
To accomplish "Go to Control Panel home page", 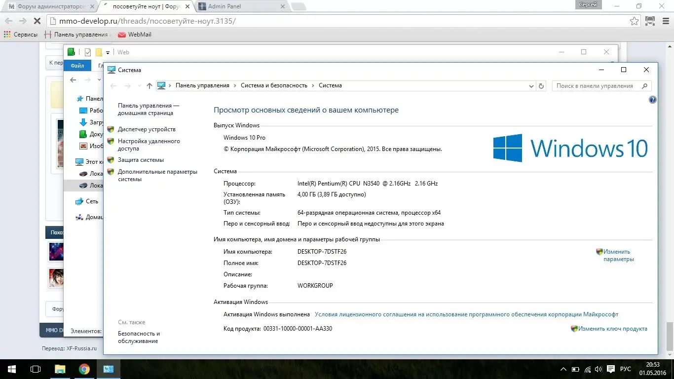I will point(148,109).
